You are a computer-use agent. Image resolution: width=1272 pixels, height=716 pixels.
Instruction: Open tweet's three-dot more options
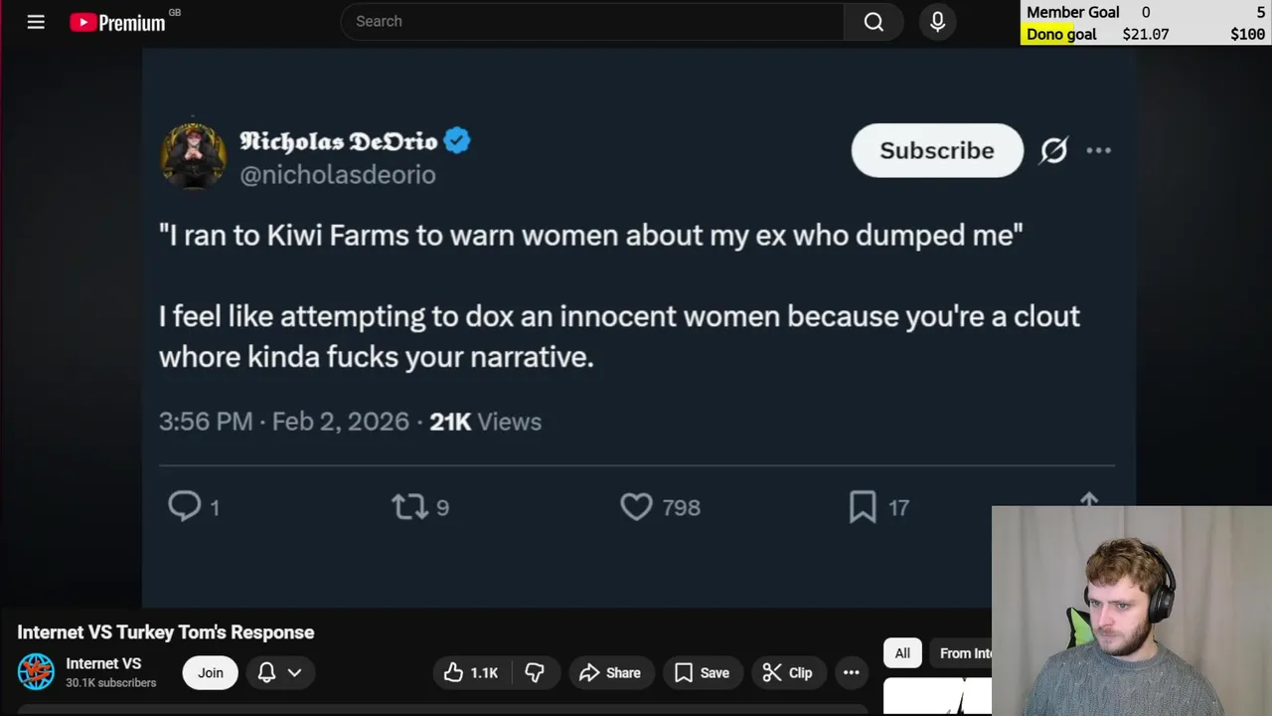pyautogui.click(x=1098, y=150)
